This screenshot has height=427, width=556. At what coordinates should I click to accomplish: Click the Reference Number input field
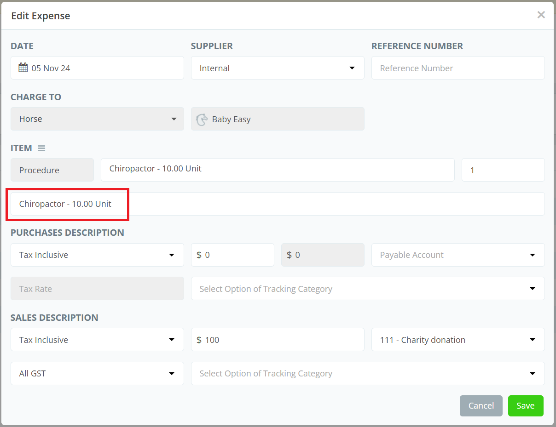(458, 68)
